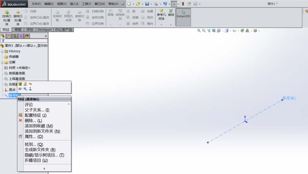The height and width of the screenshot is (174, 308).
Task: Open the 插入(I) menu
Action: [74, 4]
